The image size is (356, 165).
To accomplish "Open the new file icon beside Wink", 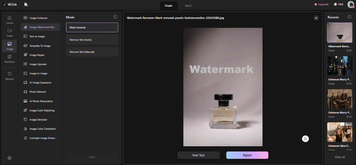I will tap(26, 5).
